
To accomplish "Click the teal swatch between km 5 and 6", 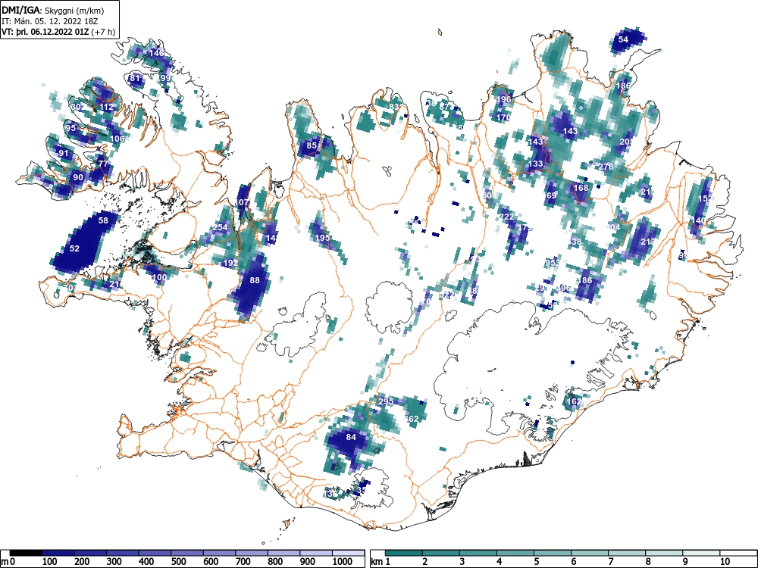I will pos(552,553).
